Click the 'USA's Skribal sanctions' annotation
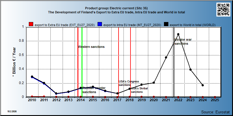Image resolution: width=233 pixels, height=116 pixels. [140, 90]
